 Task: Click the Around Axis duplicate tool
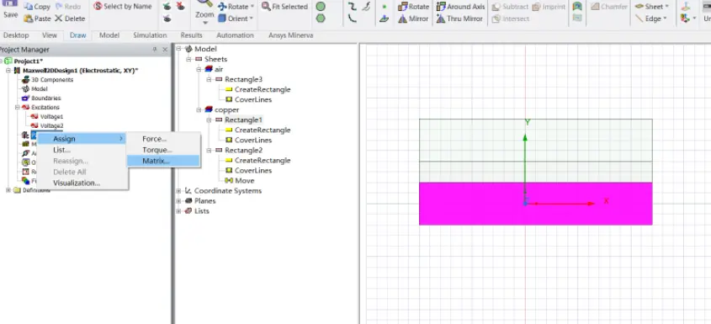[460, 7]
